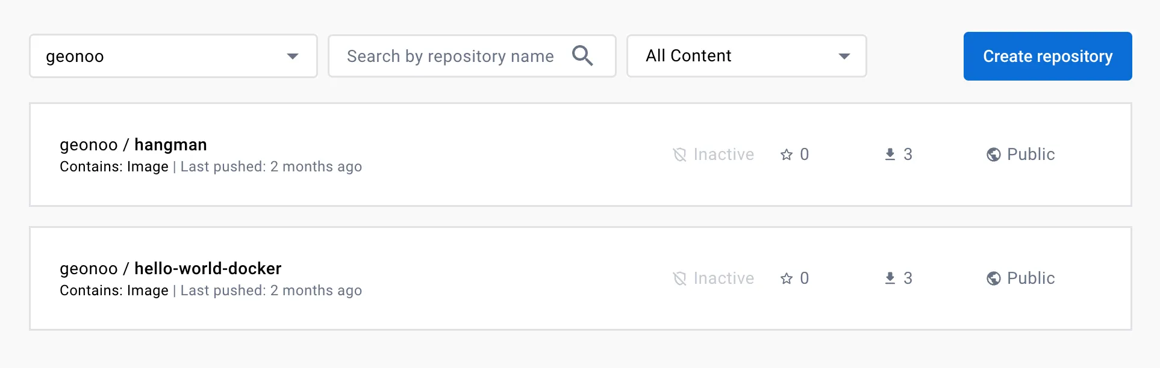Click the Public label in hangman row
The height and width of the screenshot is (368, 1160).
1031,155
